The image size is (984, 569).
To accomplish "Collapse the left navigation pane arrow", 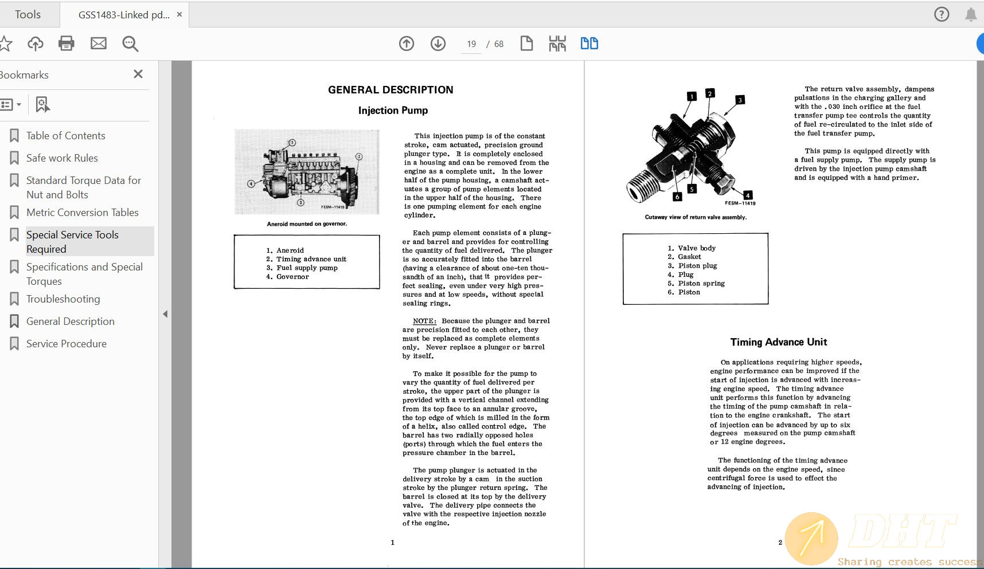I will pyautogui.click(x=165, y=314).
